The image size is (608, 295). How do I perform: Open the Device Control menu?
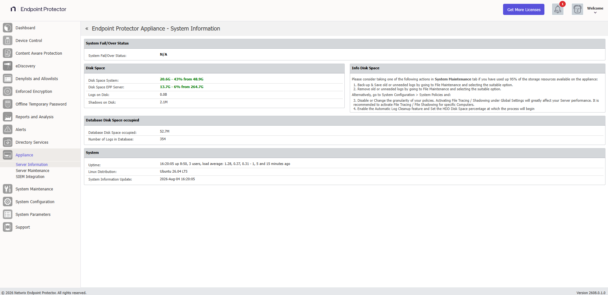point(29,40)
